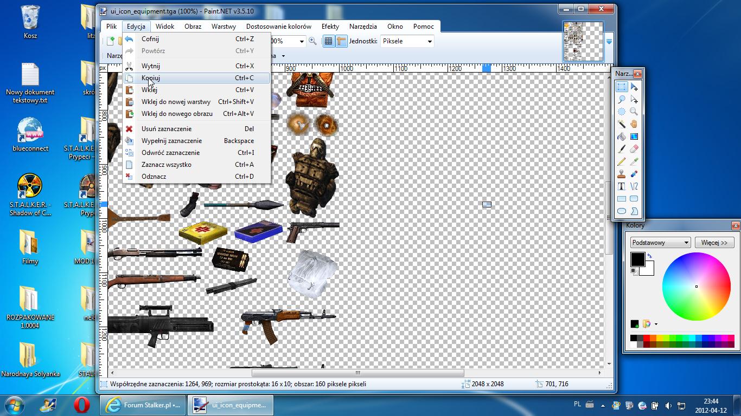Viewport: 741px width, 416px height.
Task: Toggle the pixel grid button
Action: [328, 41]
